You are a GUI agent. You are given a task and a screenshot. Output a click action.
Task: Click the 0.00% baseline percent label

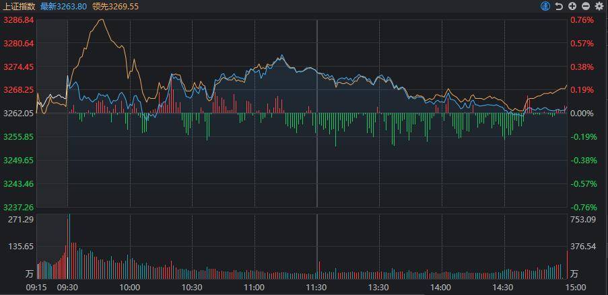[583, 114]
